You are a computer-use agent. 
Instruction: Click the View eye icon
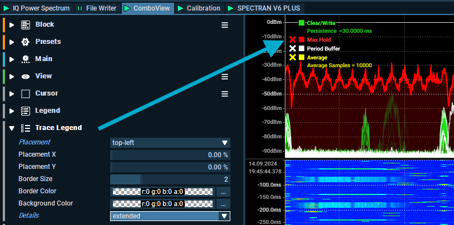(x=25, y=76)
